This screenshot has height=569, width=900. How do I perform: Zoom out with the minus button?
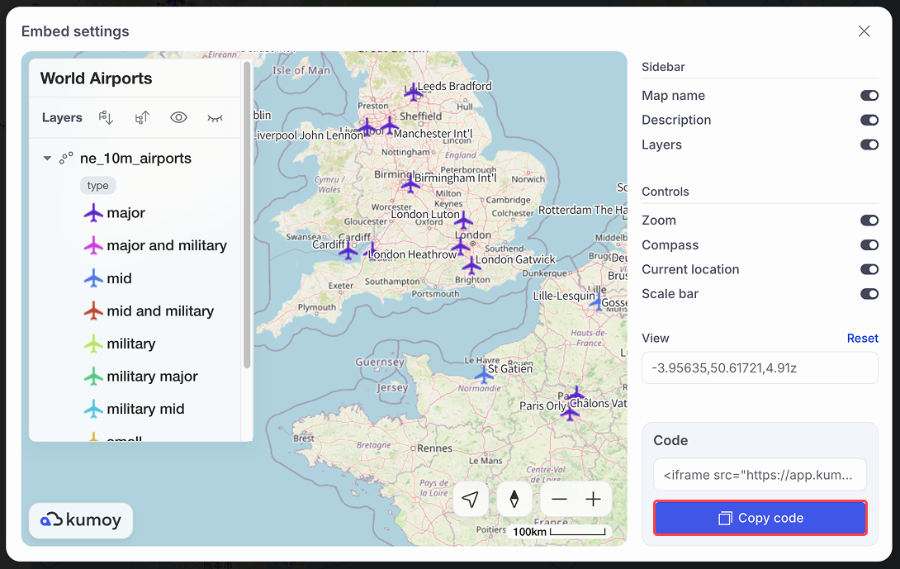point(559,499)
